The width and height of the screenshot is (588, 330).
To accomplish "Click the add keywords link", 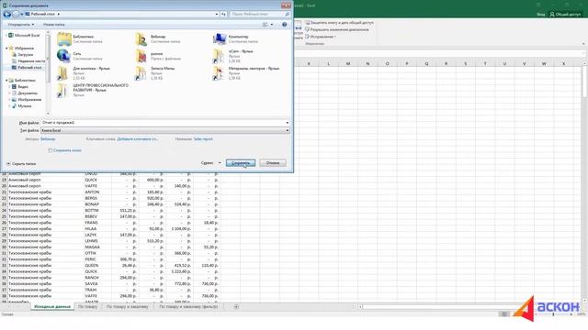I will point(138,138).
